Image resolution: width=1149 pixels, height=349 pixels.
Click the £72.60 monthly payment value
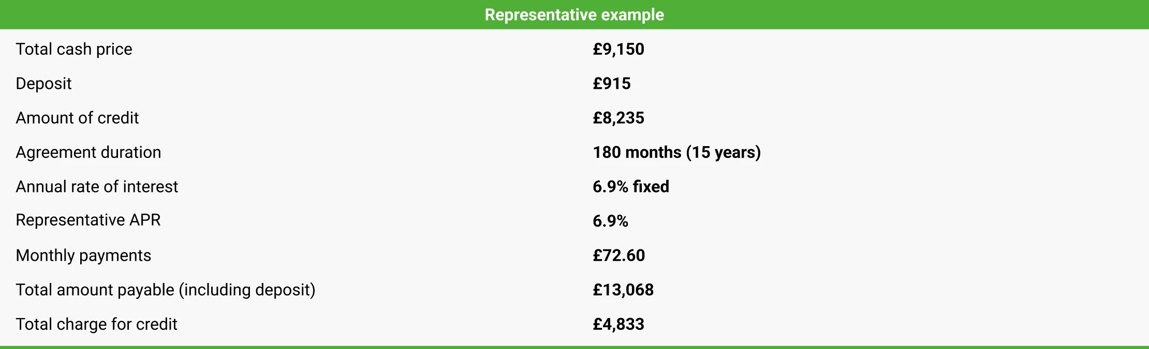click(619, 256)
